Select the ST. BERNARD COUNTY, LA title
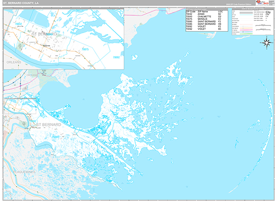This screenshot has height=201, width=276. pyautogui.click(x=21, y=3)
